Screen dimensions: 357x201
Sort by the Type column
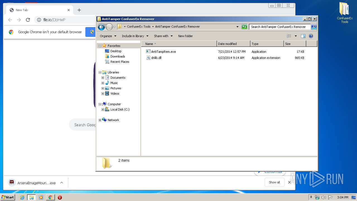(x=267, y=44)
